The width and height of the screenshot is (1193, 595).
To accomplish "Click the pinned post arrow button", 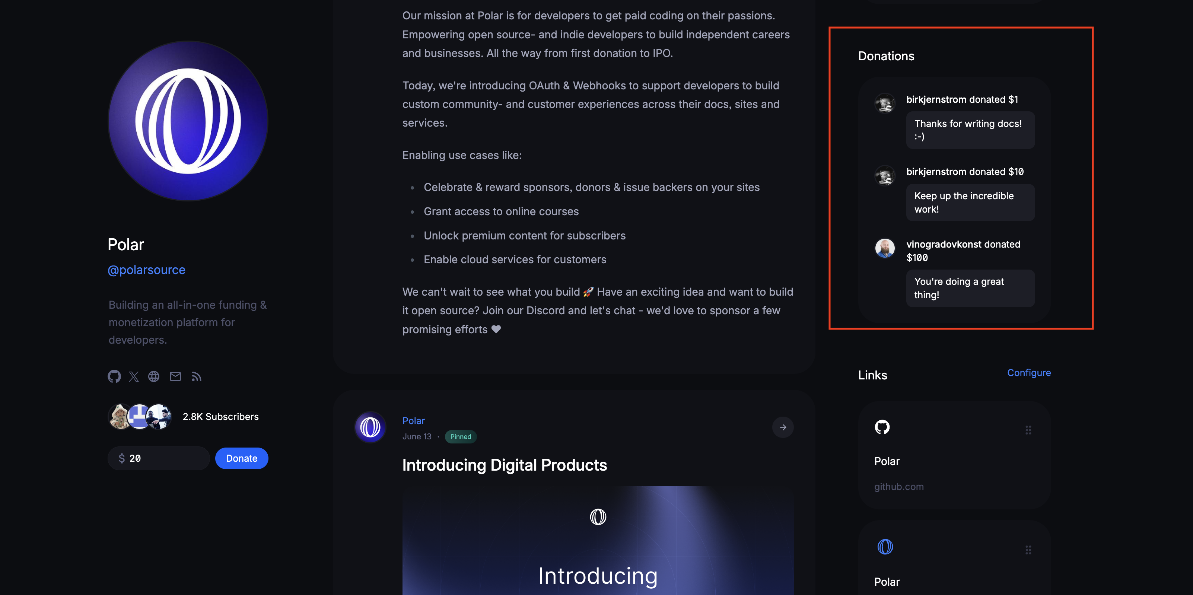I will [783, 427].
